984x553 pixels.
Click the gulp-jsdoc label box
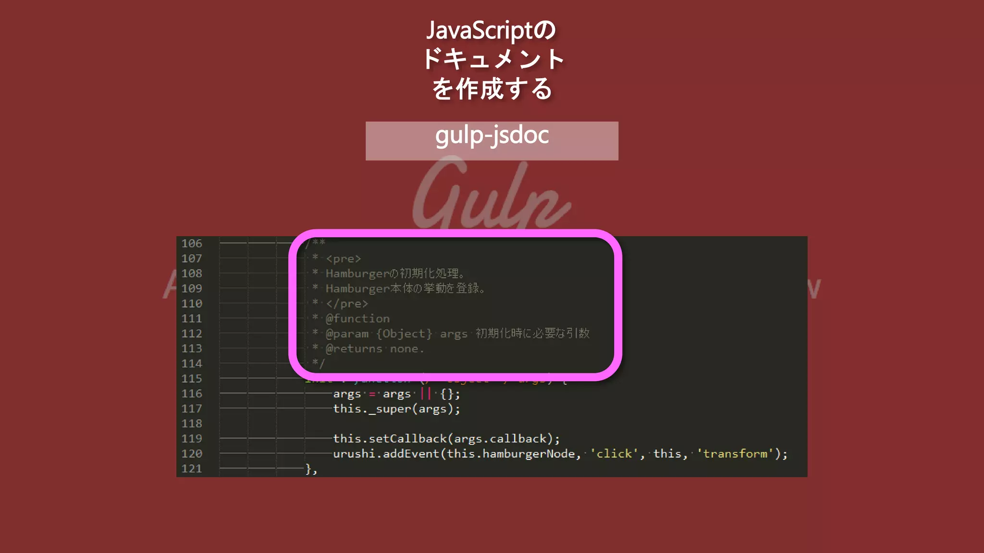[492, 141]
